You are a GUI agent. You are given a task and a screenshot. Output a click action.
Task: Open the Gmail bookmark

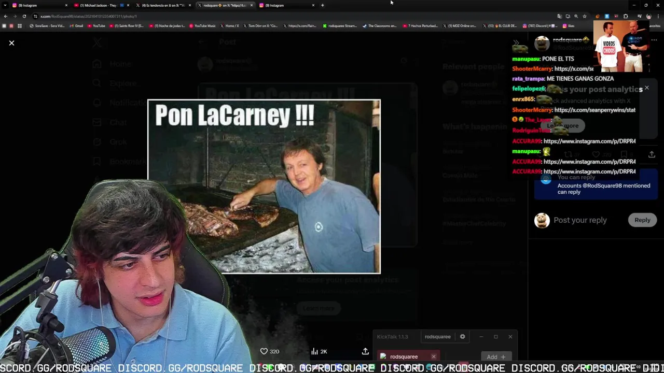pos(76,26)
